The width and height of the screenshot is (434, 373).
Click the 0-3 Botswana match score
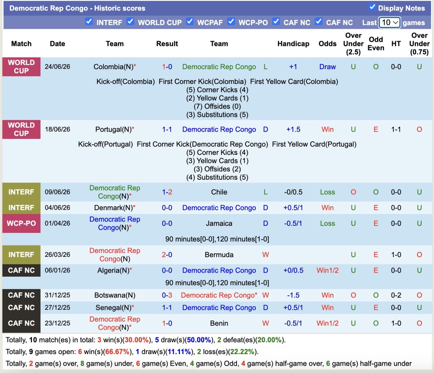pos(167,295)
